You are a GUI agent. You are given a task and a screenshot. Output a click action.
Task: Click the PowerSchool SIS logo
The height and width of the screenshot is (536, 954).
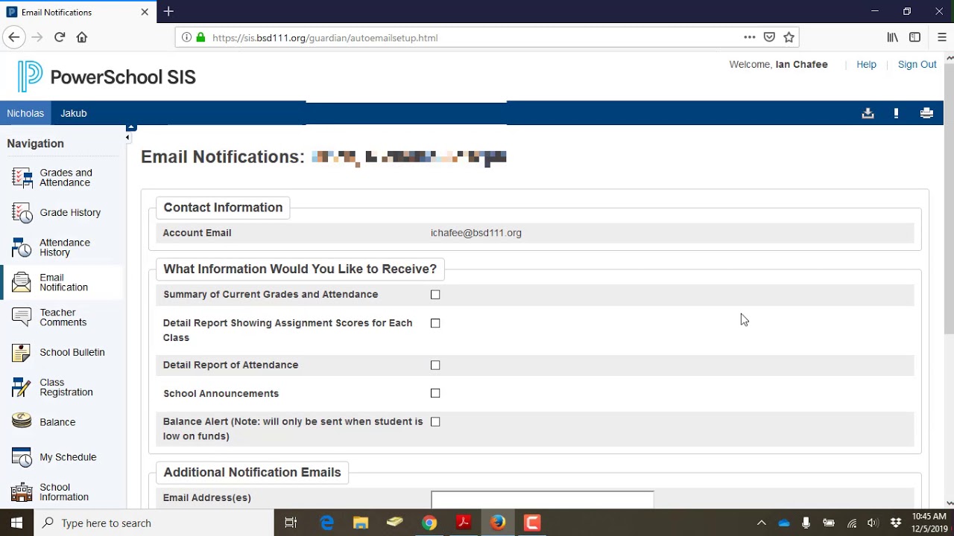click(107, 77)
